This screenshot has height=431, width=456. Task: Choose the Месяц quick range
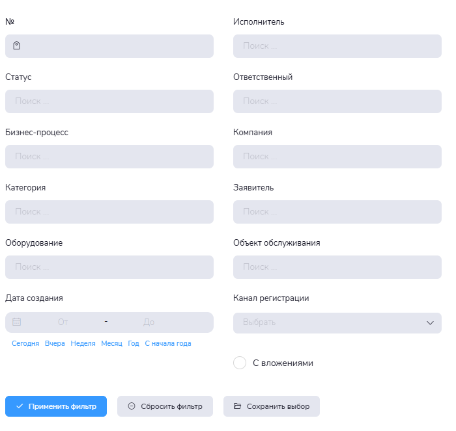[111, 343]
